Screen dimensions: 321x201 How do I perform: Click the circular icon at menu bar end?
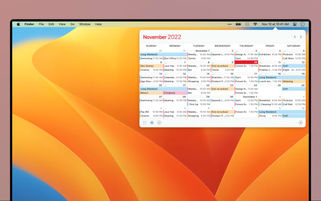[x=302, y=24]
